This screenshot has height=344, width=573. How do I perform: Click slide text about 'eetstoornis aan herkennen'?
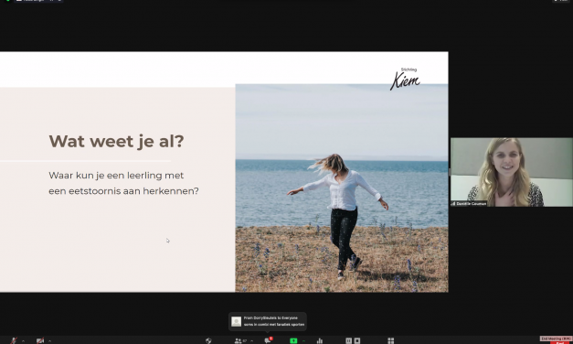(x=123, y=191)
